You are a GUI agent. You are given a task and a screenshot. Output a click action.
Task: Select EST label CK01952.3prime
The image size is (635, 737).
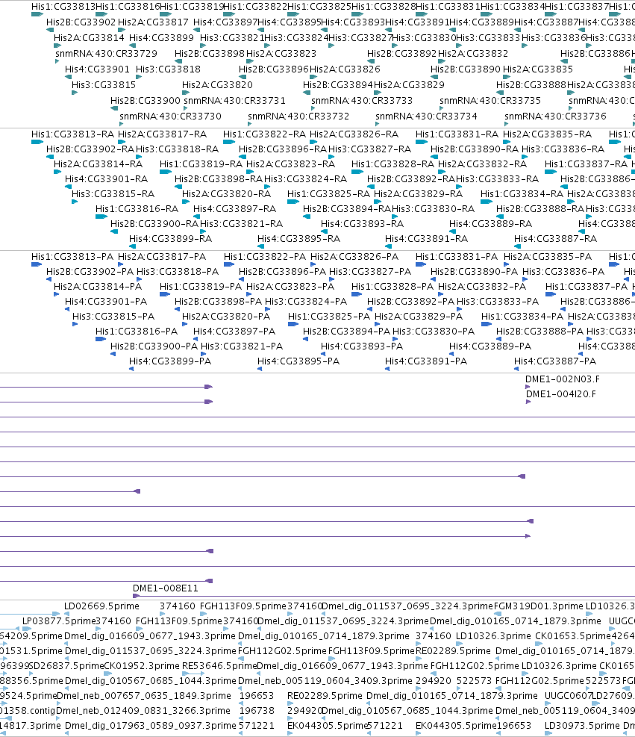click(142, 665)
